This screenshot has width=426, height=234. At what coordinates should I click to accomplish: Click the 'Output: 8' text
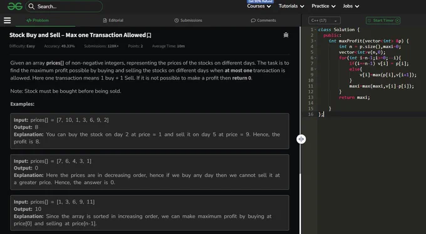click(x=26, y=127)
